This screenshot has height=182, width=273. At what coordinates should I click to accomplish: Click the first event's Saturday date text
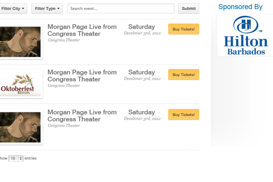[142, 27]
